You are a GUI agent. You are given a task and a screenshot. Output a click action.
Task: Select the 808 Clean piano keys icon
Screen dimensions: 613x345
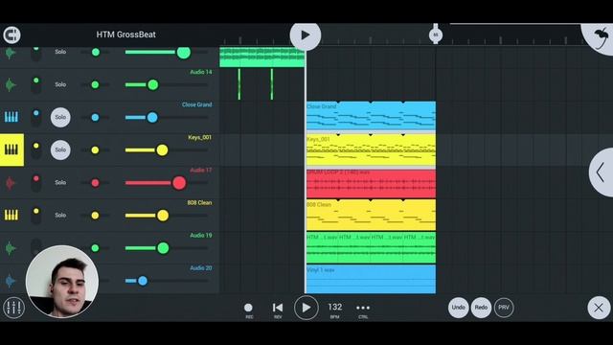(11, 215)
